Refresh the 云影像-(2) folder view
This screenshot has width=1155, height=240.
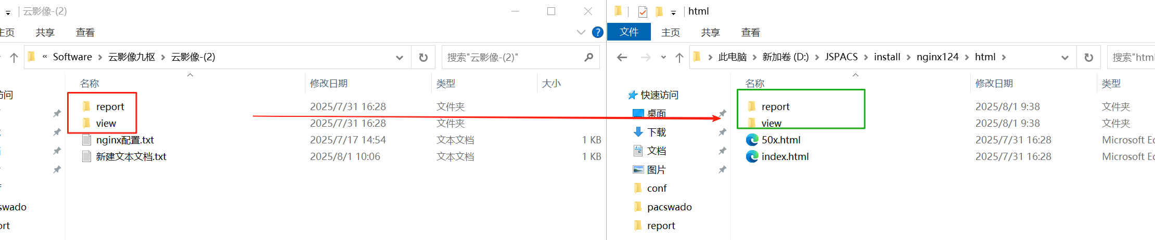[x=423, y=57]
